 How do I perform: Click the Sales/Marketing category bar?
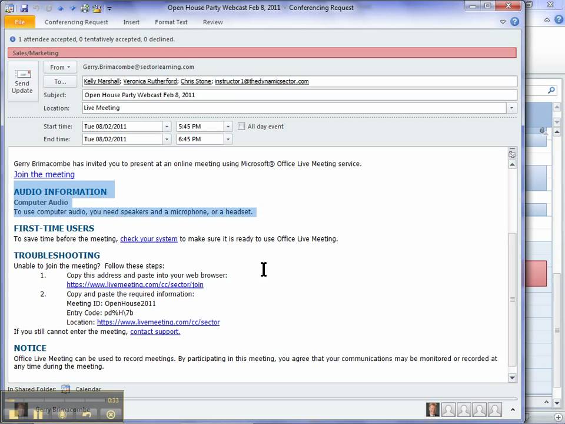(262, 53)
